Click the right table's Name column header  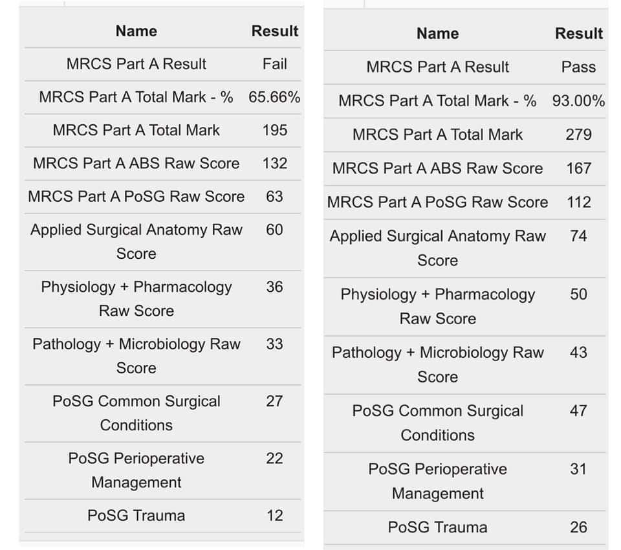(x=438, y=34)
